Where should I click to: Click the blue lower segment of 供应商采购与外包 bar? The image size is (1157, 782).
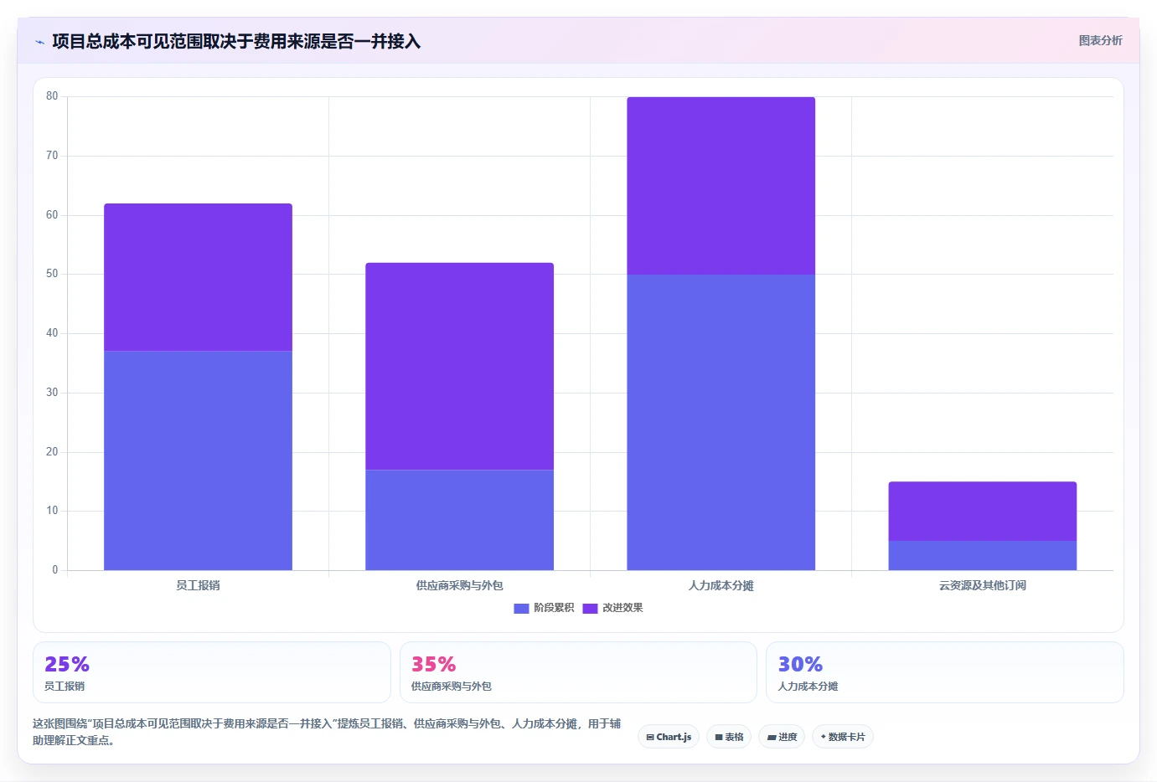(459, 520)
